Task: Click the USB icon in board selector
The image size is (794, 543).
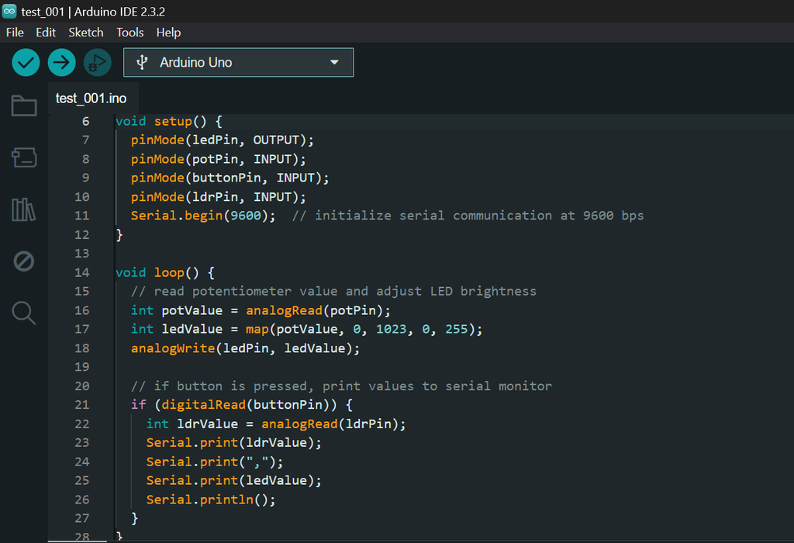Action: coord(142,62)
